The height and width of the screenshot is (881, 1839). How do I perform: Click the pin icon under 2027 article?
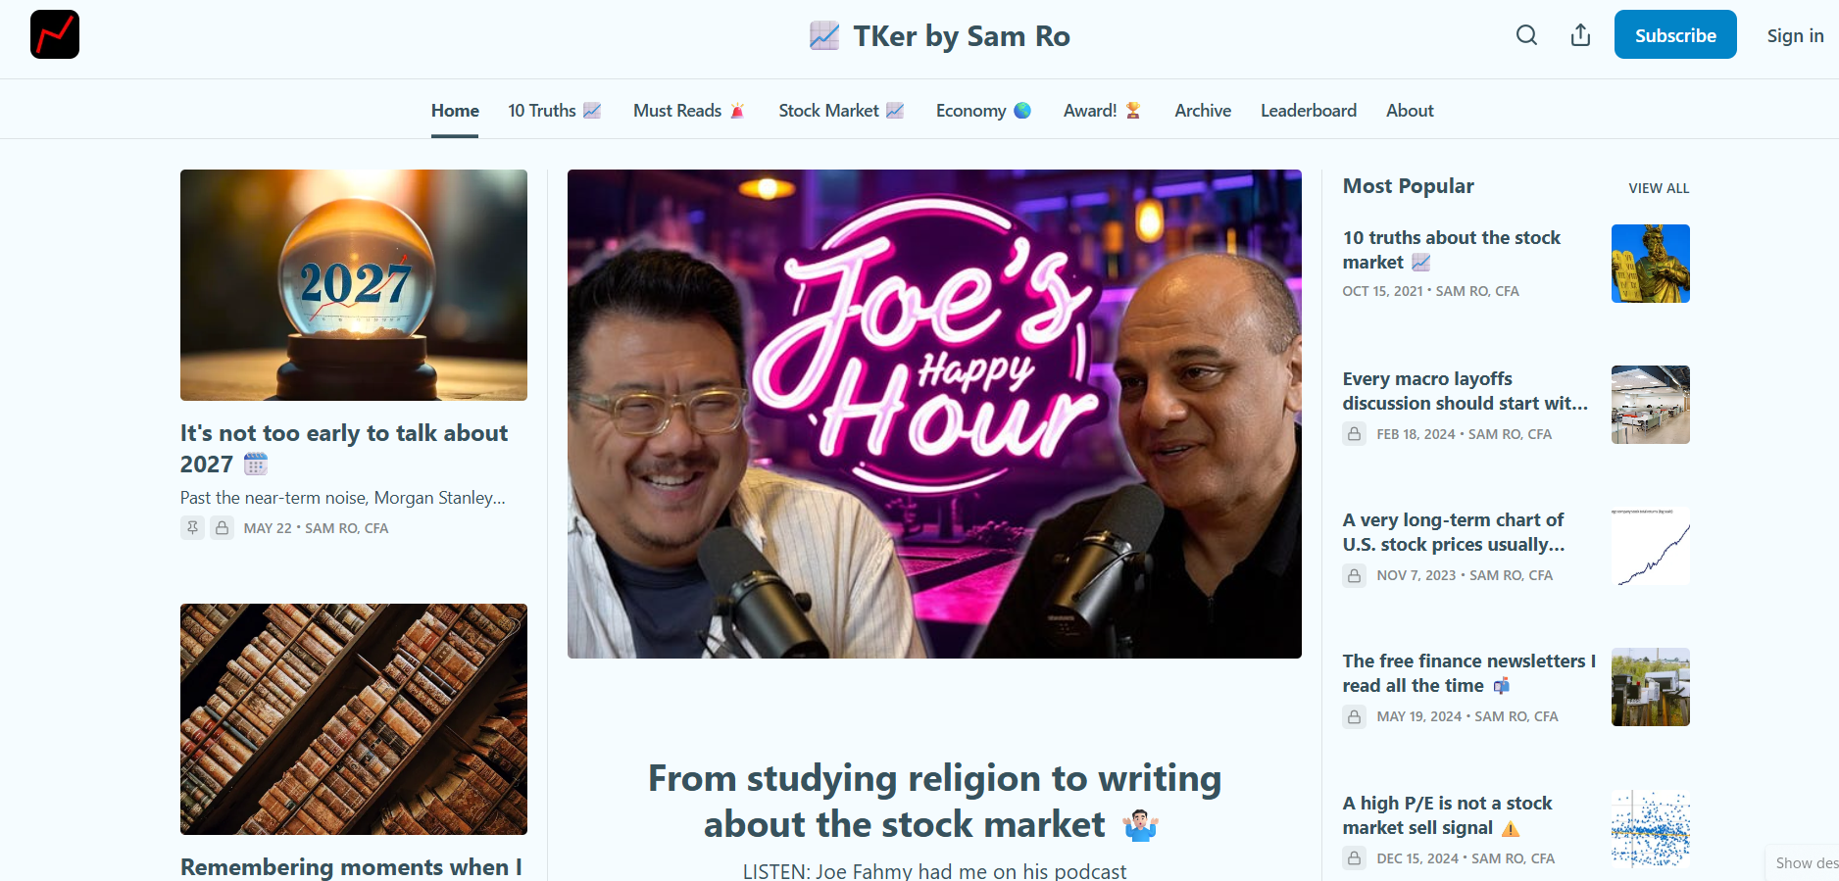192,528
